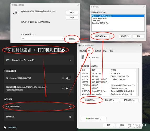The height and width of the screenshot is (131, 150).
Task: Click the Port column header
Action: tap(86, 70)
